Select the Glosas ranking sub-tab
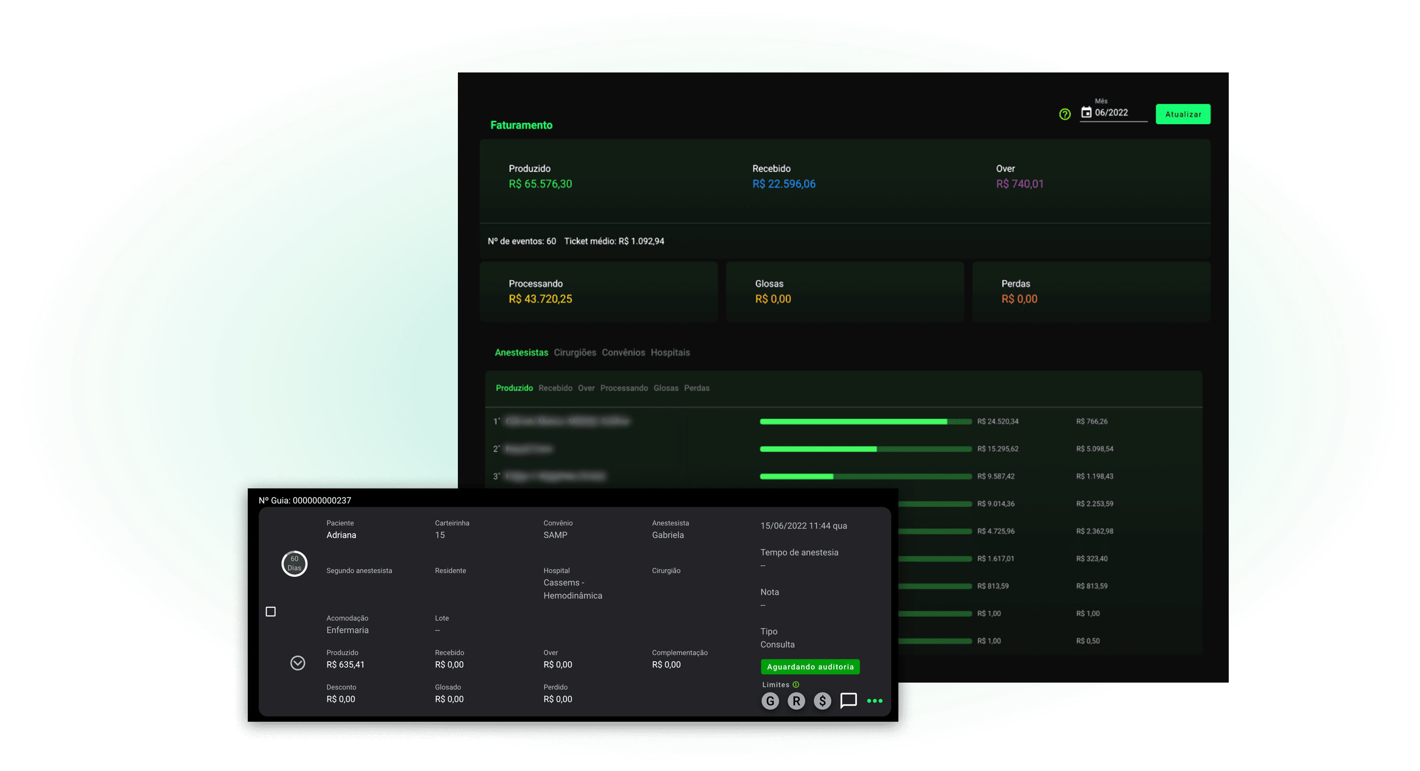Image resolution: width=1420 pixels, height=771 pixels. point(666,388)
